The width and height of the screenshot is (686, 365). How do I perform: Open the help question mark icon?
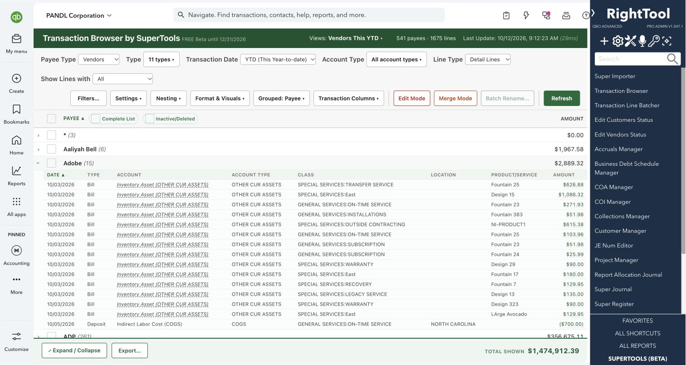click(586, 15)
